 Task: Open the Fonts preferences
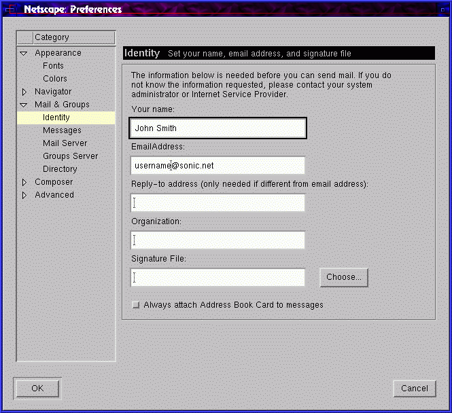[53, 66]
